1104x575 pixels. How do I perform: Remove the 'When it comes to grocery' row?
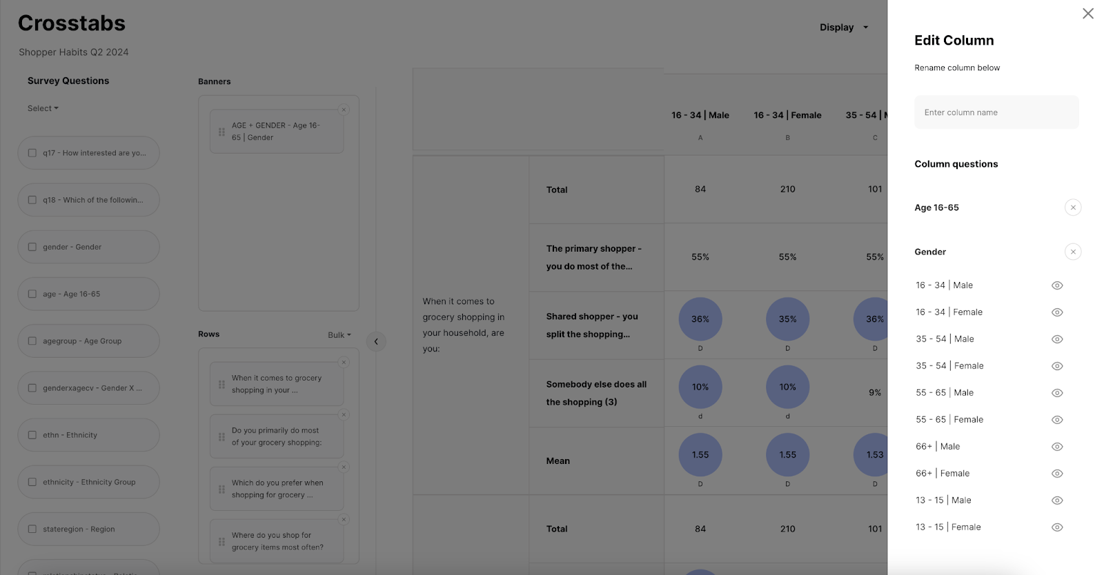tap(344, 363)
